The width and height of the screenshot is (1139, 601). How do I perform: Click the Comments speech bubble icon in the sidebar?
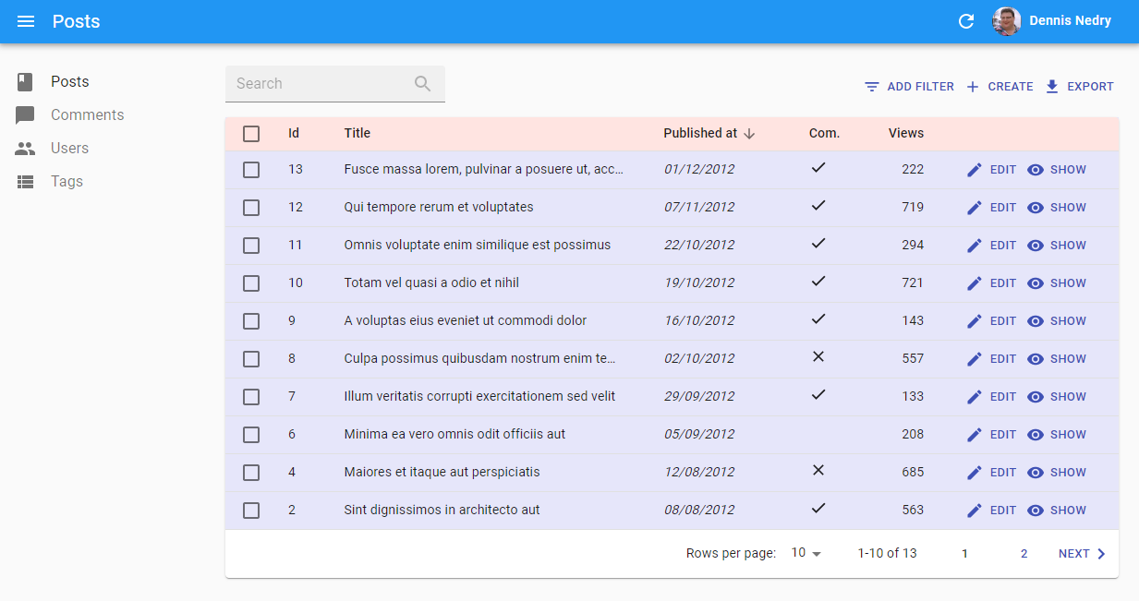point(26,115)
